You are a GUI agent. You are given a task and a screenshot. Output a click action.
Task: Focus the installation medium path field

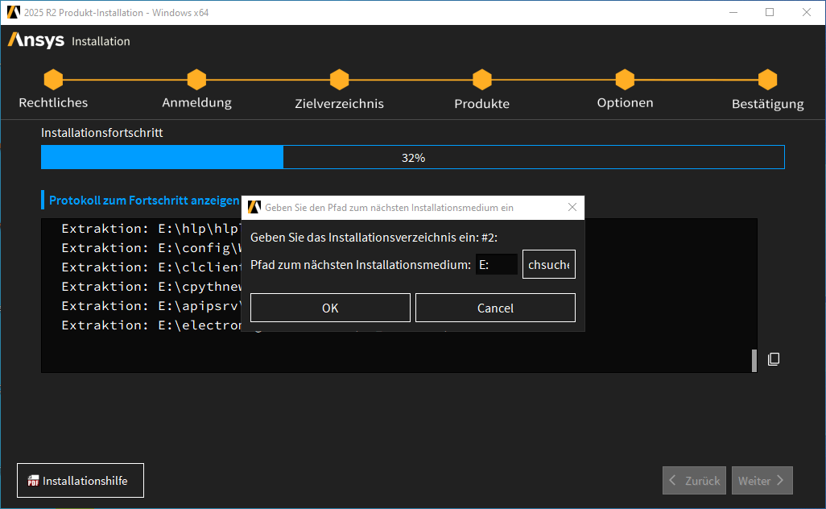(x=497, y=264)
